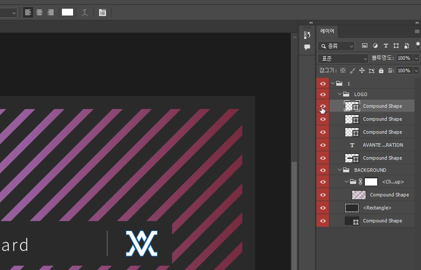Select the LOGO group layer name
This screenshot has height=270, width=421.
pos(360,94)
